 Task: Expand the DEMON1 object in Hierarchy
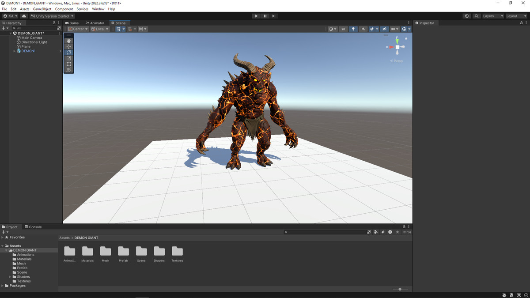[15, 51]
